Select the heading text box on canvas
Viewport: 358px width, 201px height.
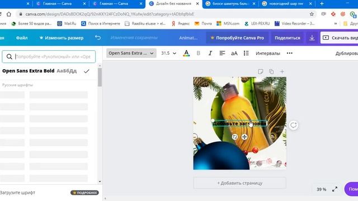point(240,123)
